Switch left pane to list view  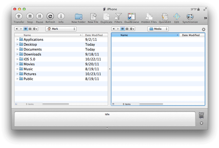tap(25, 29)
